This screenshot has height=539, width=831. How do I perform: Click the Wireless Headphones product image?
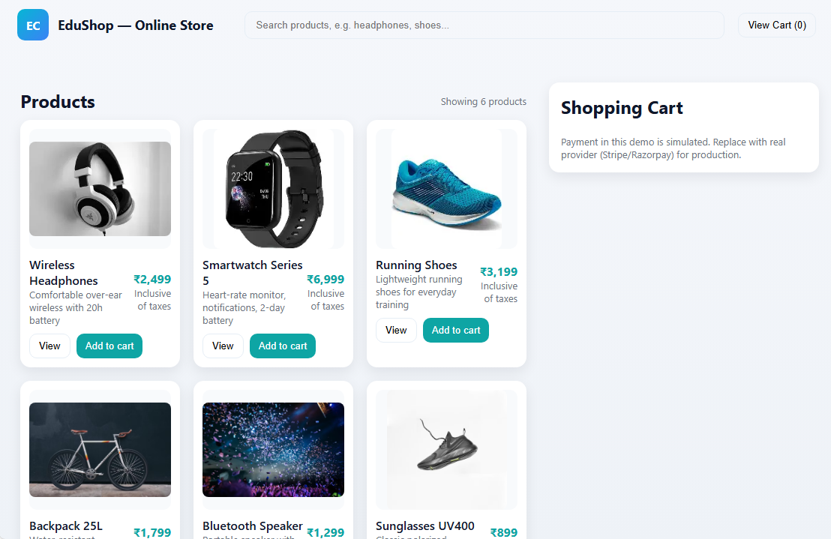(x=100, y=189)
